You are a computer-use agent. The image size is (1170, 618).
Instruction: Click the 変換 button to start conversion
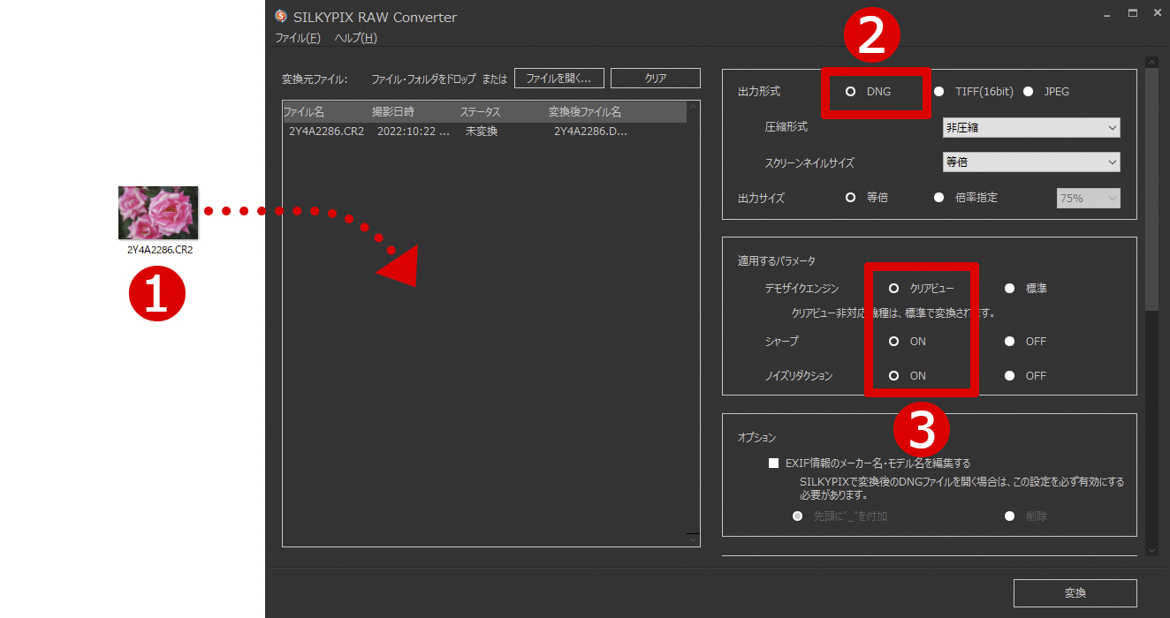tap(1075, 592)
